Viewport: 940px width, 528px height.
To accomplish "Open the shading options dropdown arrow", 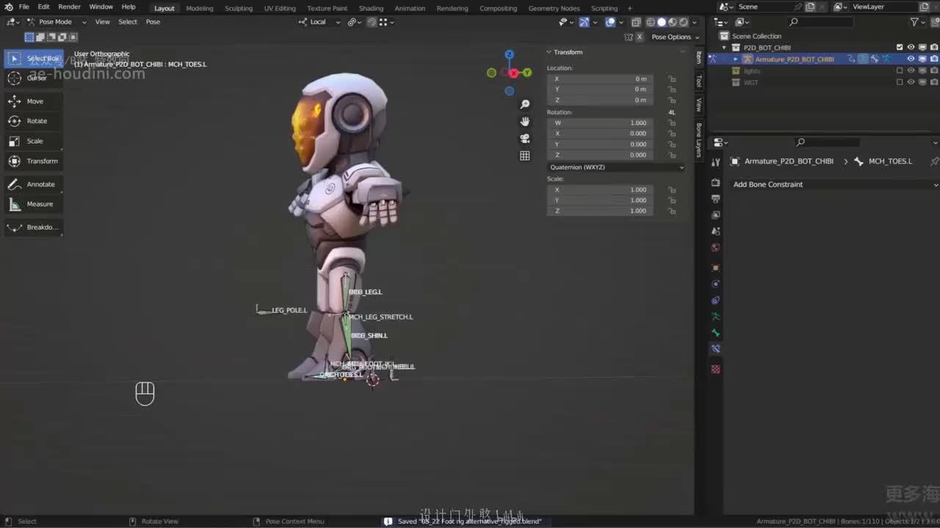I will (x=694, y=22).
